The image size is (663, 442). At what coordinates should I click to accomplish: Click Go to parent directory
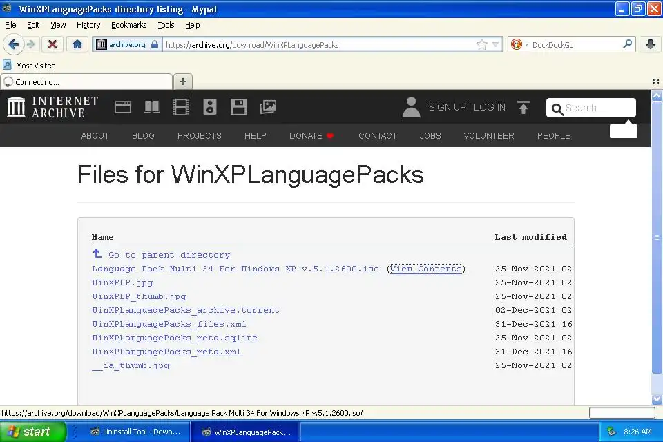pos(161,255)
